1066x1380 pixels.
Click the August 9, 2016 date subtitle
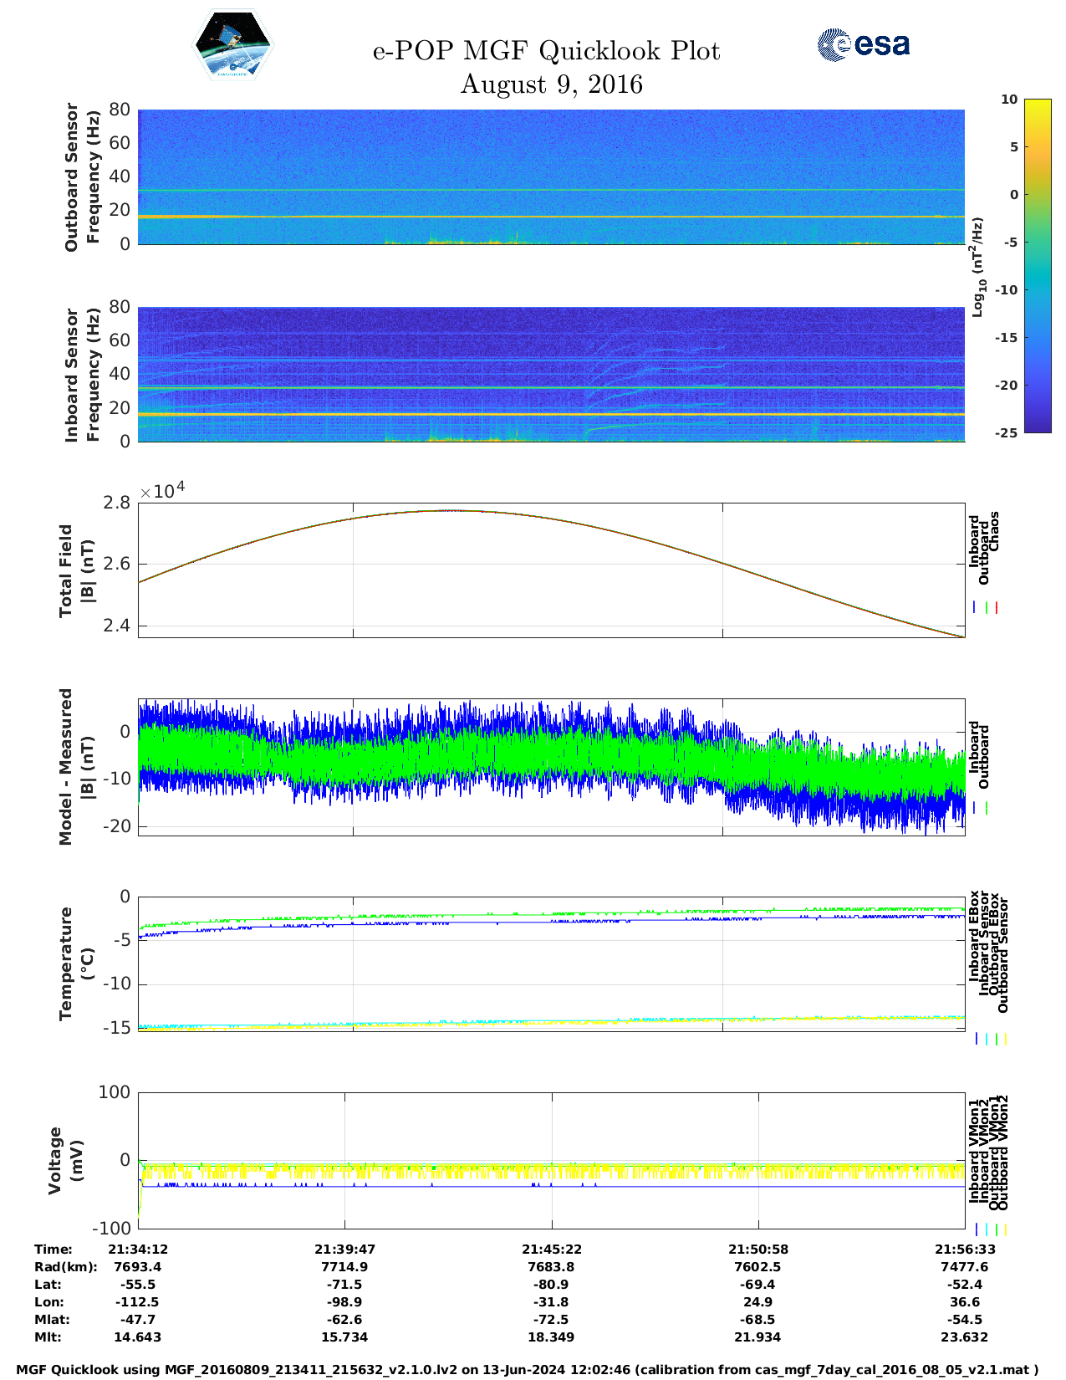pos(551,84)
